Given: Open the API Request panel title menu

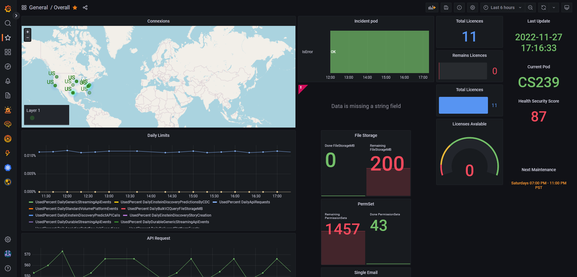Looking at the screenshot, I should click(x=159, y=238).
